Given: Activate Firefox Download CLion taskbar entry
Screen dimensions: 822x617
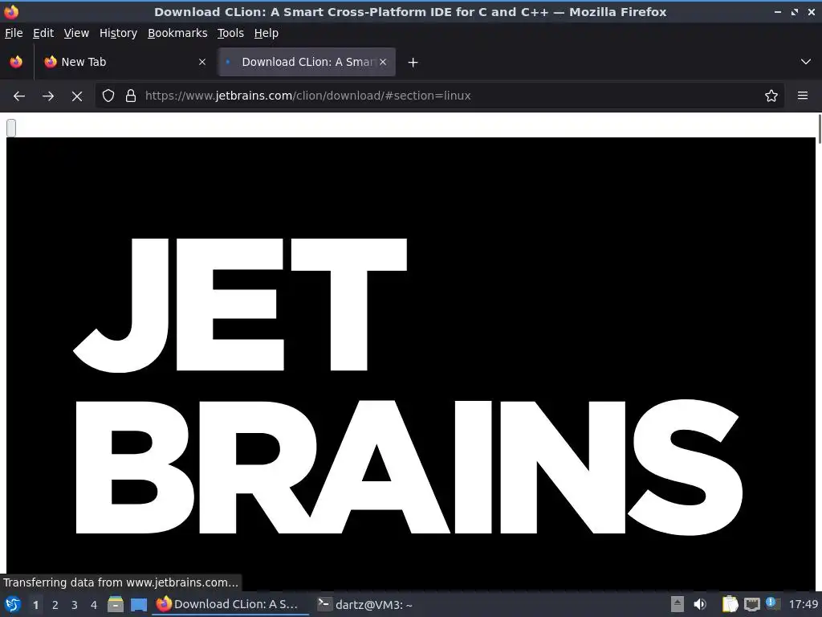Looking at the screenshot, I should point(230,604).
